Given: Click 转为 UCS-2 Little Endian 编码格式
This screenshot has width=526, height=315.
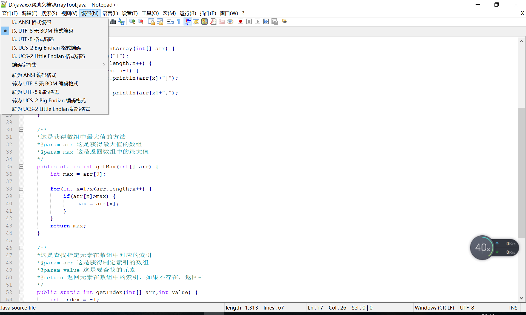Looking at the screenshot, I should (x=55, y=109).
